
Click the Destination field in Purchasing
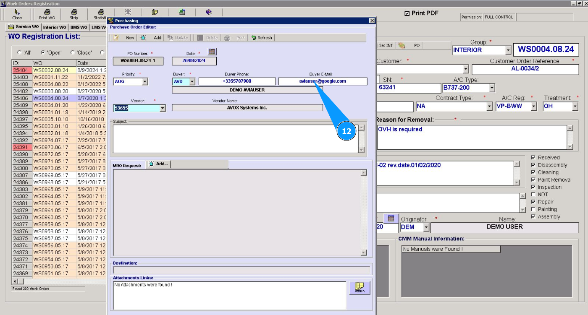click(x=241, y=270)
